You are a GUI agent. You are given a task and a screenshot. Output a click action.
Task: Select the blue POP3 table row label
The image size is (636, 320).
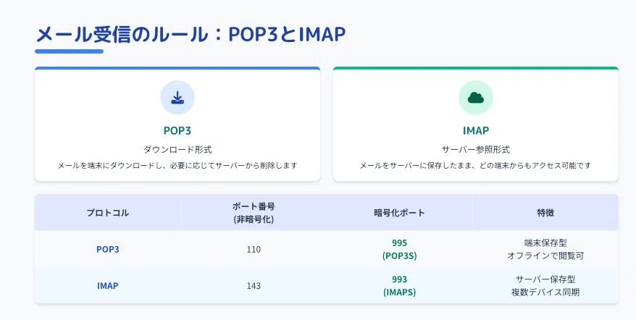coord(107,249)
